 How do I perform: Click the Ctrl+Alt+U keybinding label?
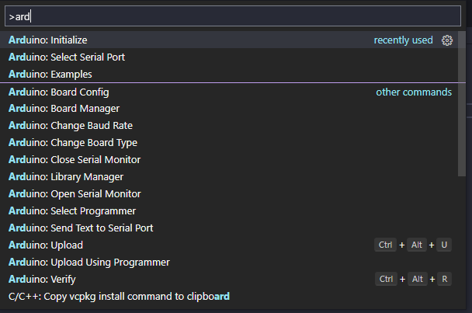tap(413, 245)
